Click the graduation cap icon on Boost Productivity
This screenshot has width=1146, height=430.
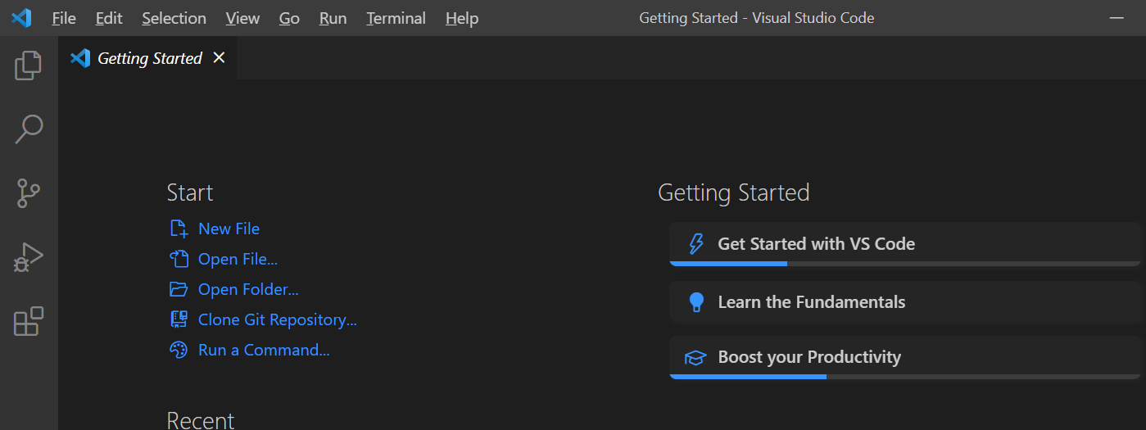tap(695, 358)
